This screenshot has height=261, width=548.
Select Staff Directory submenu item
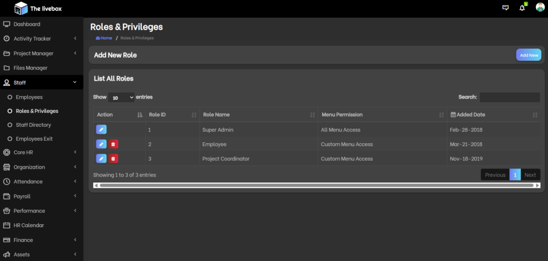tap(33, 125)
